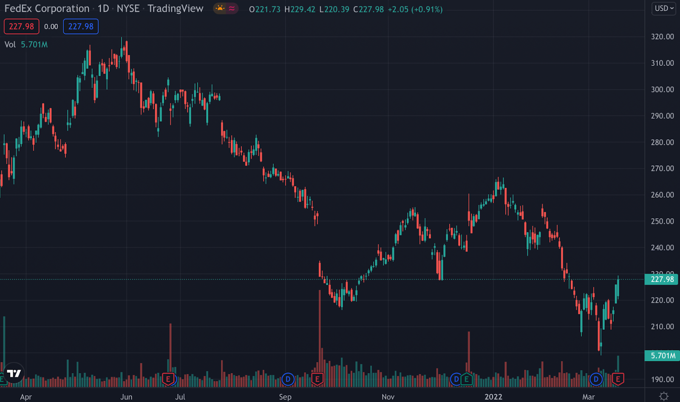Click the blue dividend marker in December
Viewport: 680px width, 402px height.
[x=456, y=379]
